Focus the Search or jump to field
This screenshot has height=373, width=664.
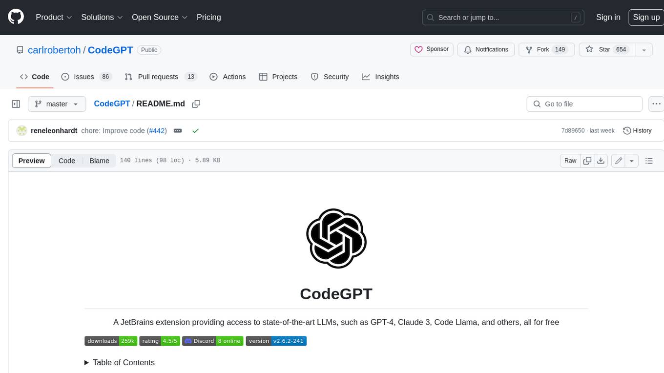tap(503, 17)
